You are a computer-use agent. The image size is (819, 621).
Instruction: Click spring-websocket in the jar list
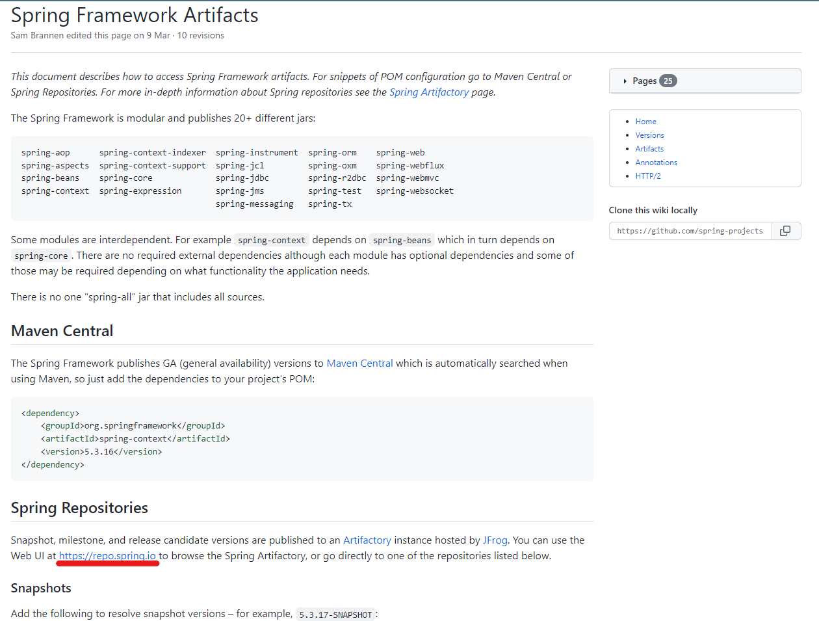(x=415, y=191)
